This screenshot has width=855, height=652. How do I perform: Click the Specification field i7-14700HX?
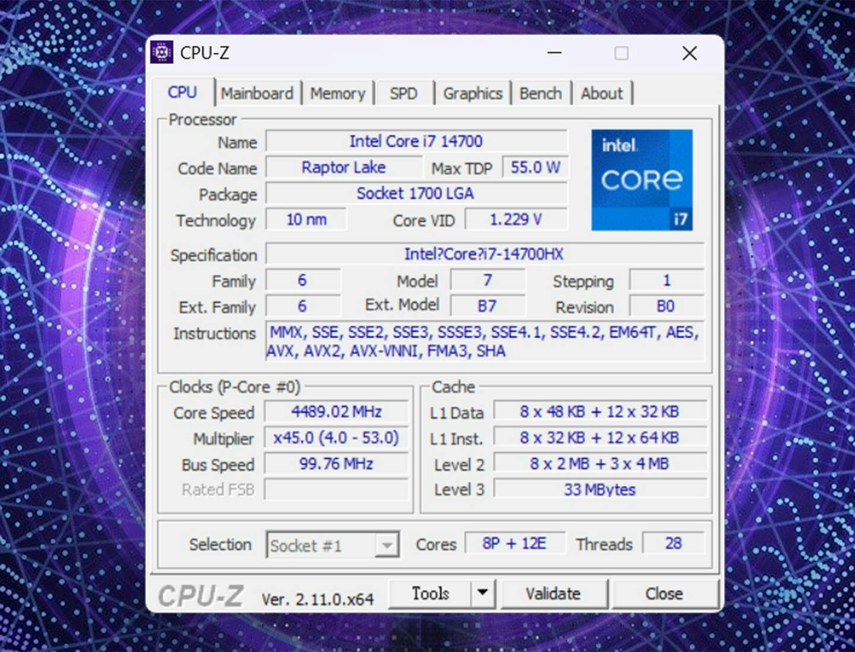coord(484,254)
